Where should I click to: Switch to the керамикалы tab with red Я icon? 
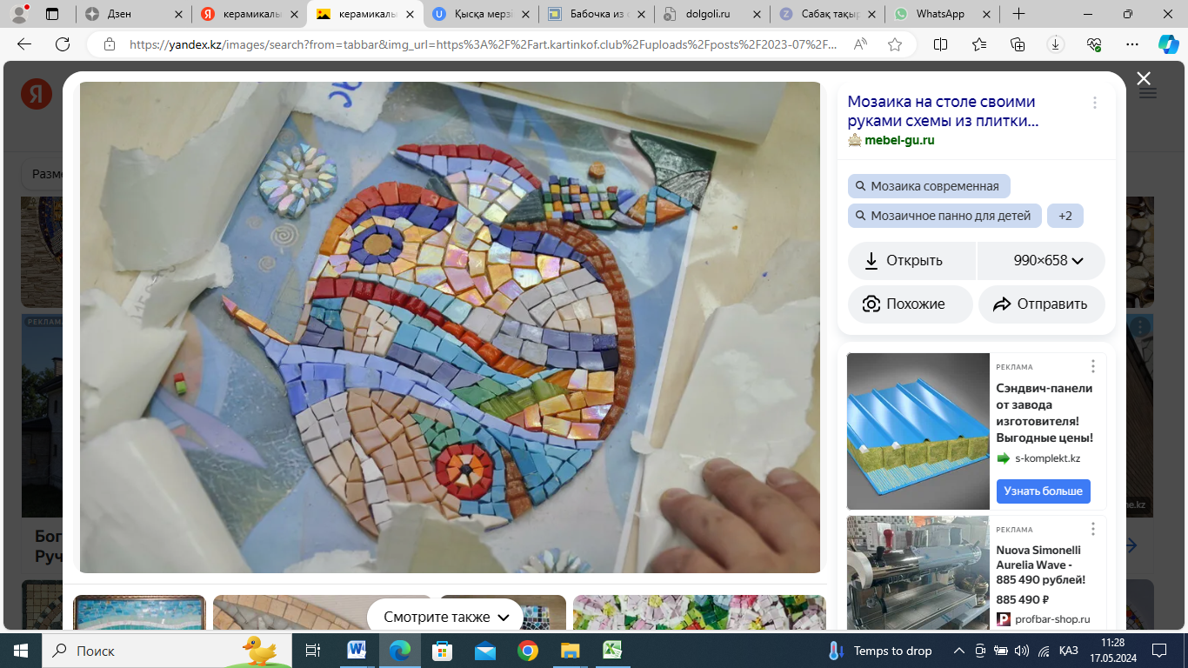coord(249,14)
